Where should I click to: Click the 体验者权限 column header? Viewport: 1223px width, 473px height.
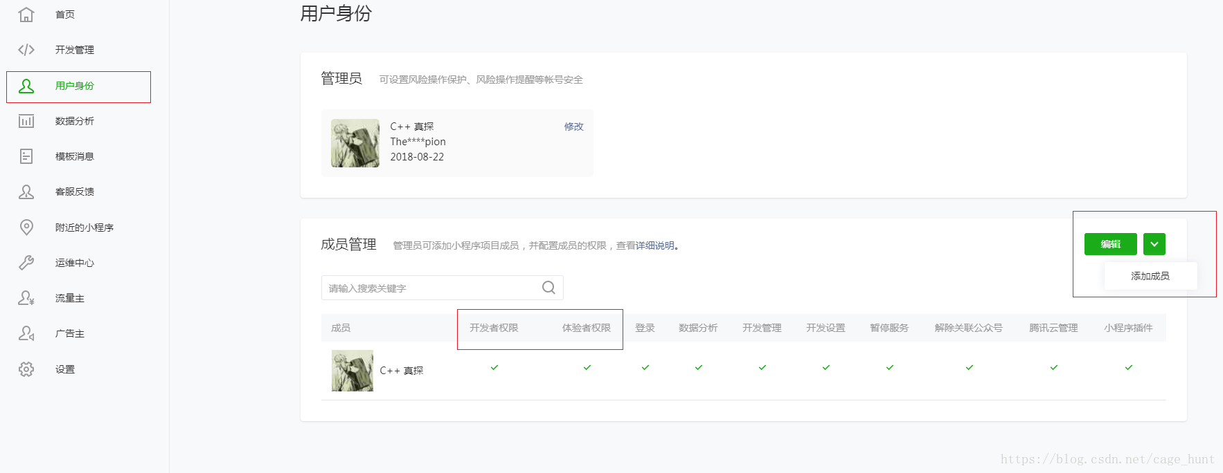point(587,328)
